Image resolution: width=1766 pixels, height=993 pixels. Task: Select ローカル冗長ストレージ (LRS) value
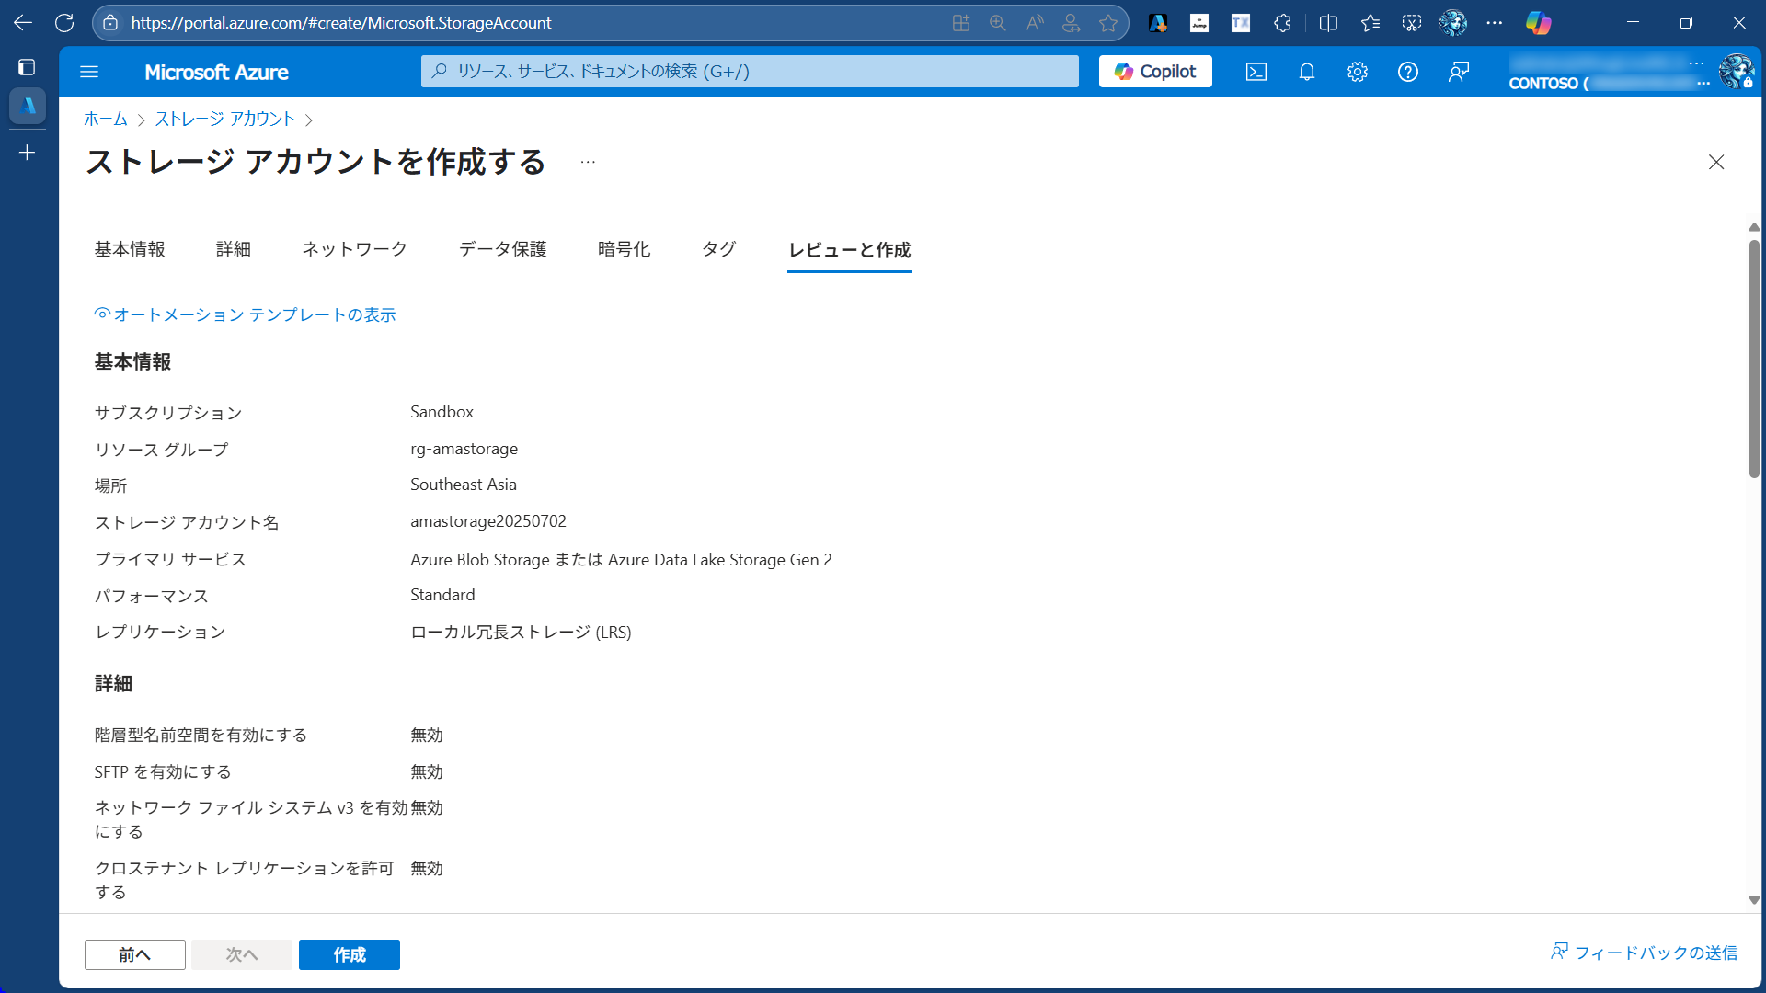click(521, 633)
